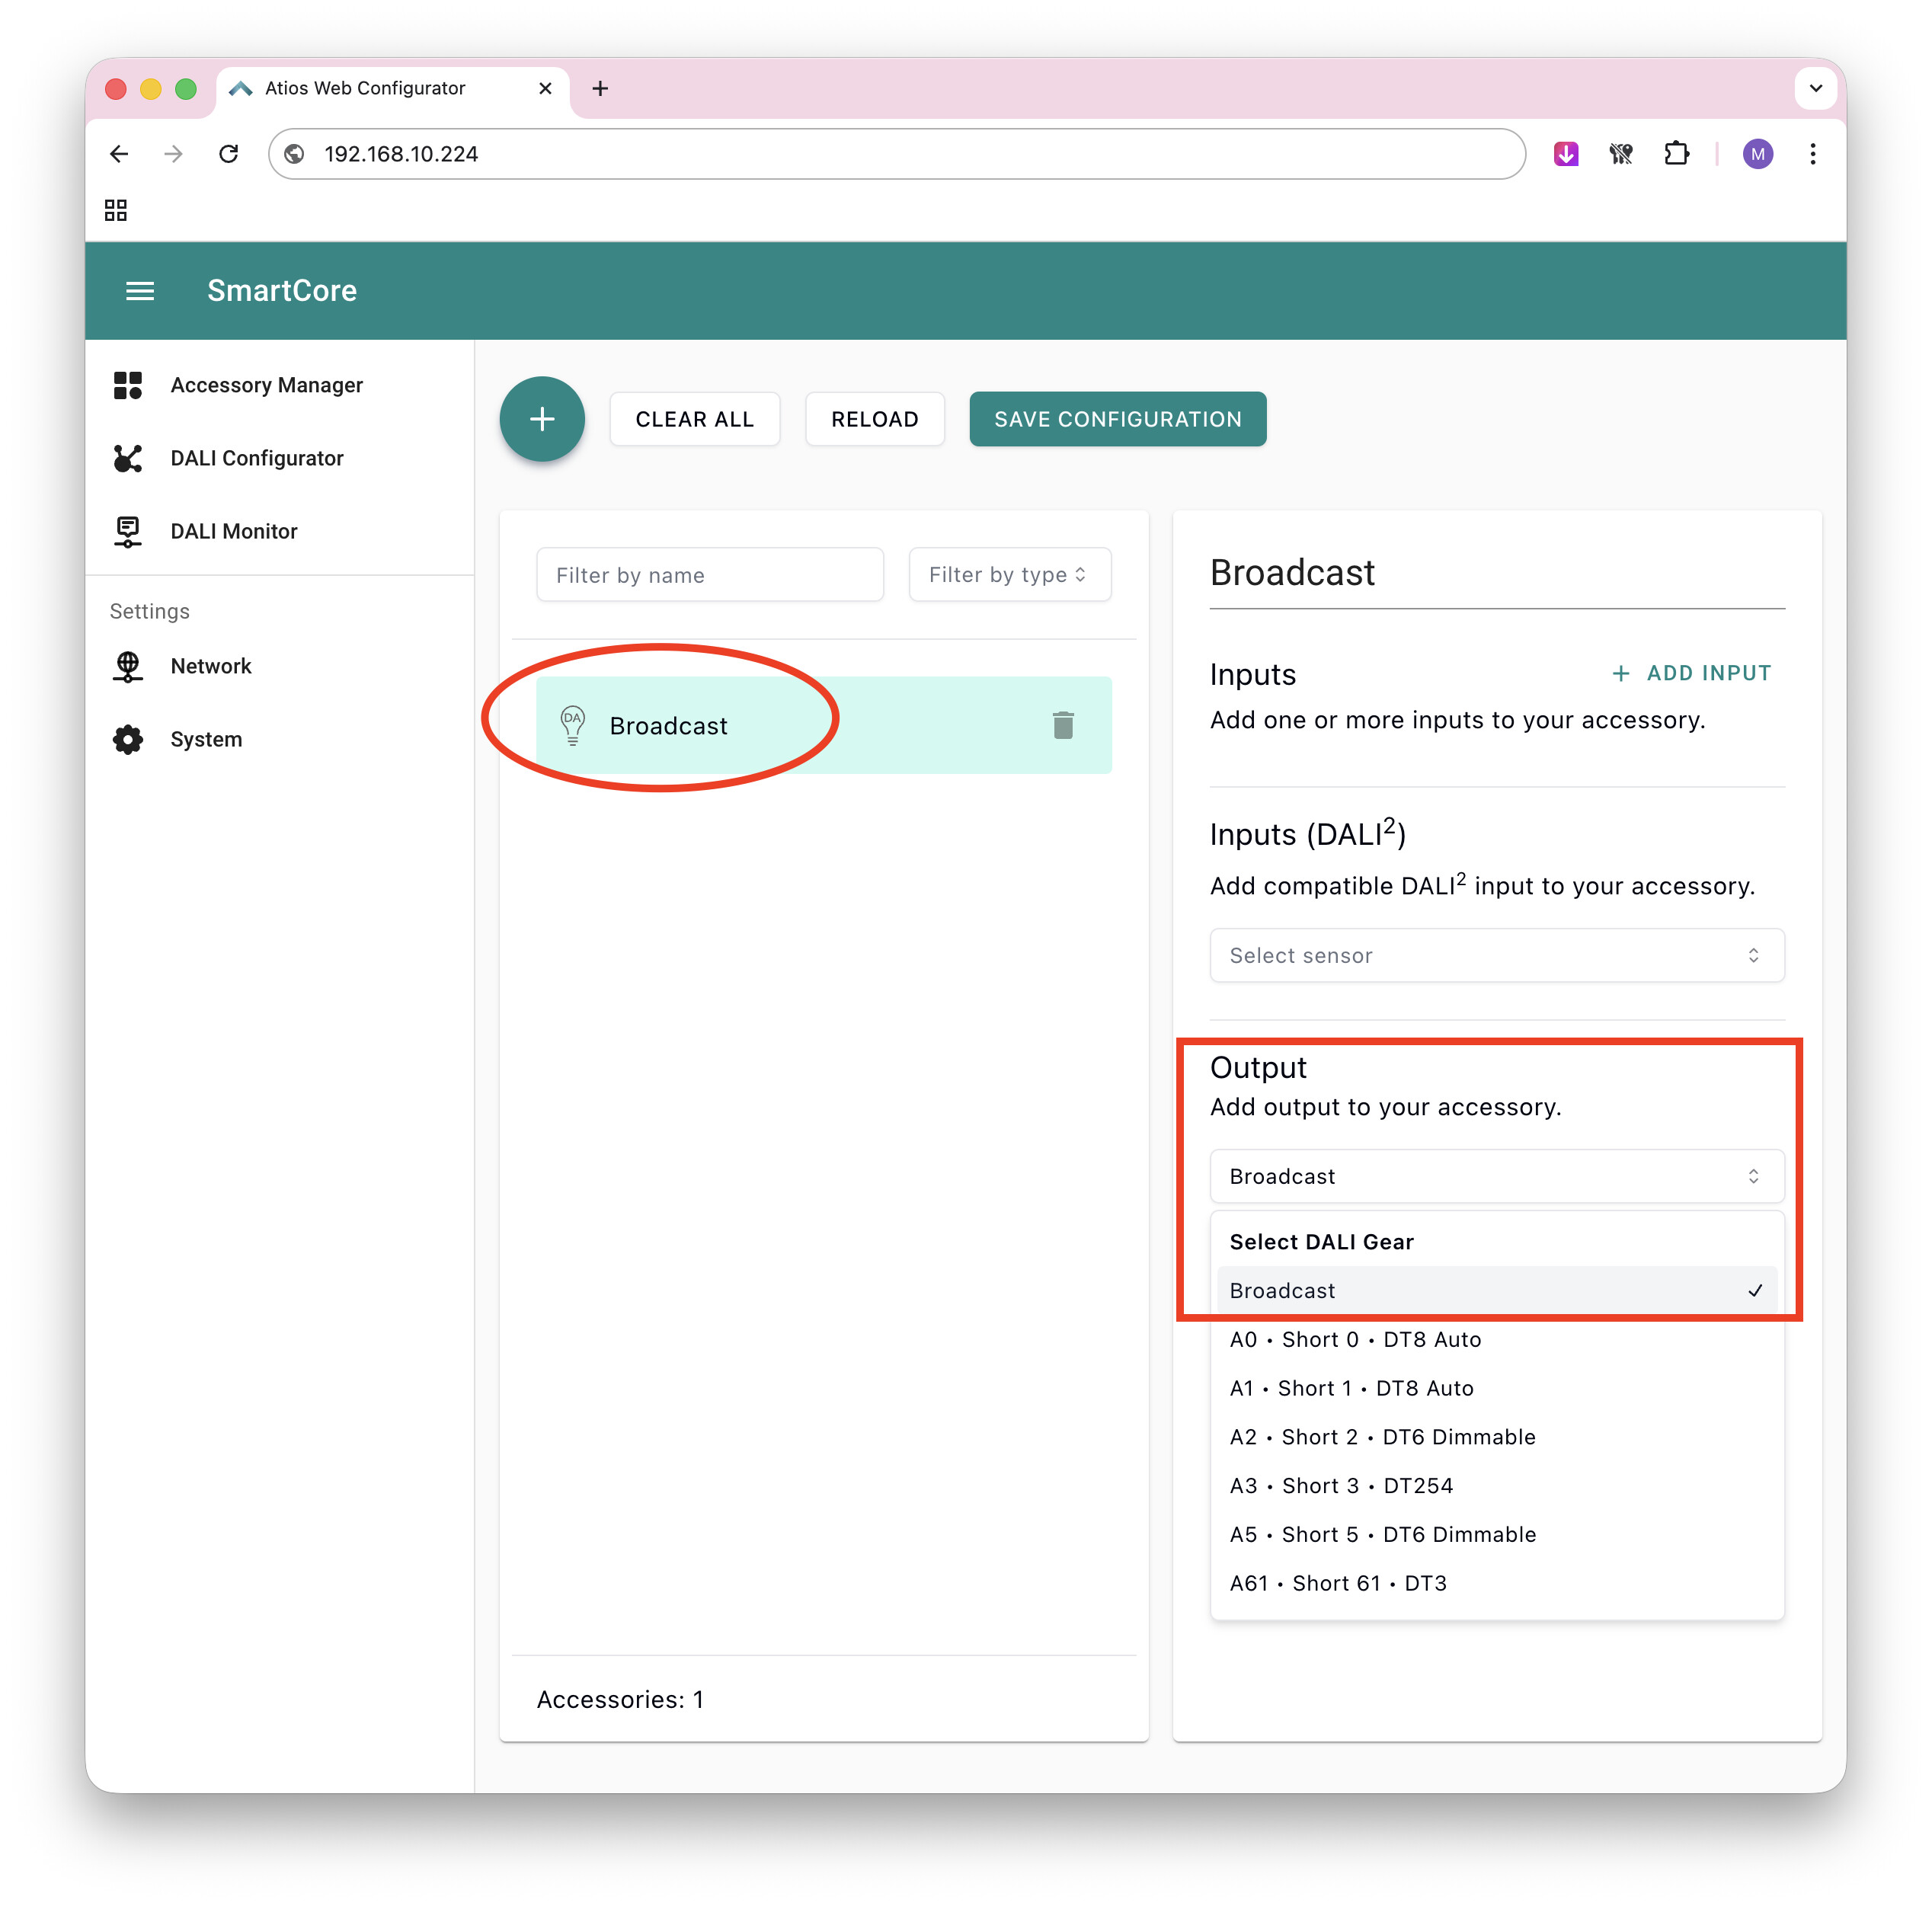Select A0 Short 0 DT8 Auto option
1932x1906 pixels.
click(1355, 1339)
